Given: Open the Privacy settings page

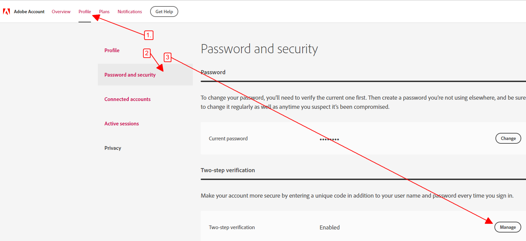Looking at the screenshot, I should [x=113, y=148].
